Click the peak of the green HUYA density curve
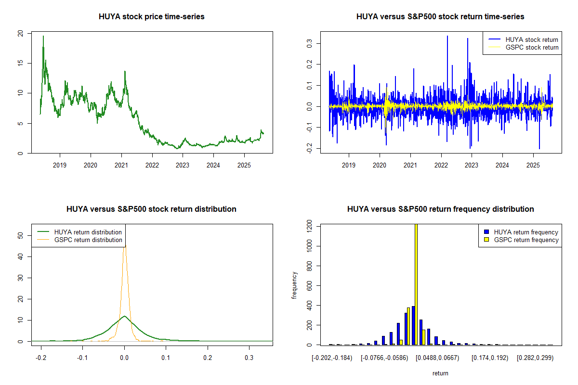 pos(125,316)
